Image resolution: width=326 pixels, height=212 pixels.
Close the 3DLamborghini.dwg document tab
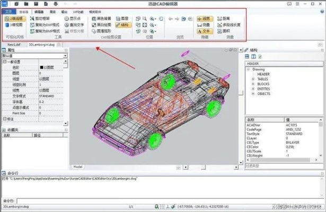(x=59, y=45)
